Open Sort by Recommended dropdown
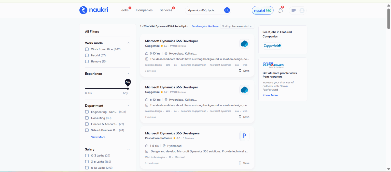Screen dimensions: 391x172 [237, 26]
